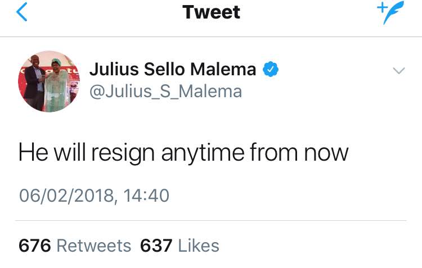
Task: Click the date 06/02/2018
Action: pos(64,195)
